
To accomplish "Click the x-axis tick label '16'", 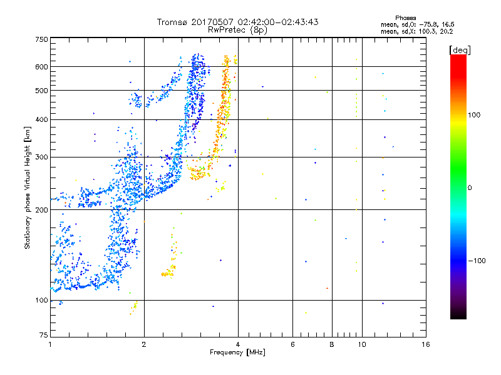I will pos(426,344).
